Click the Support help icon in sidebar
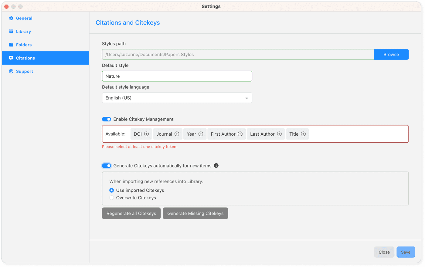The image size is (425, 267). click(11, 71)
